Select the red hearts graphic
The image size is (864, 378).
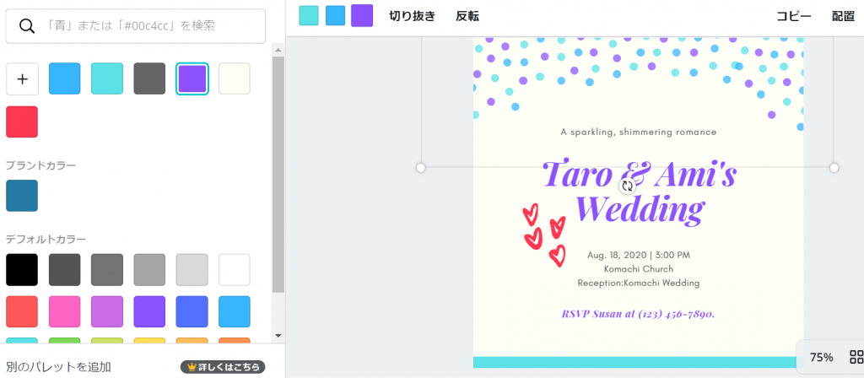(544, 235)
